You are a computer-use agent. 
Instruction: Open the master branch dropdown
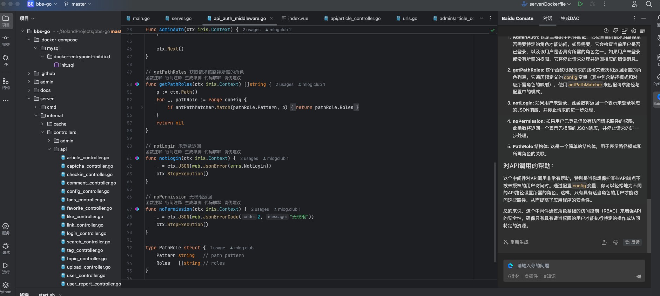point(78,4)
